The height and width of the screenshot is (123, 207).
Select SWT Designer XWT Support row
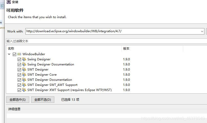click(x=70, y=90)
